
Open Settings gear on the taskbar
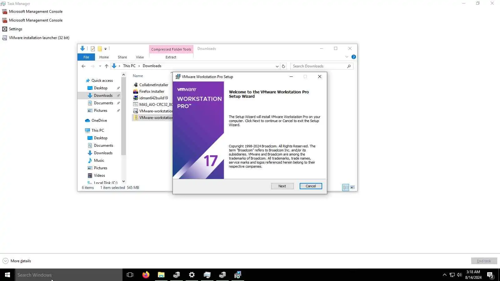(192, 275)
